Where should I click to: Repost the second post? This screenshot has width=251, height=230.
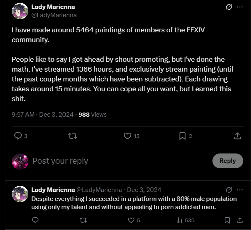click(x=83, y=220)
